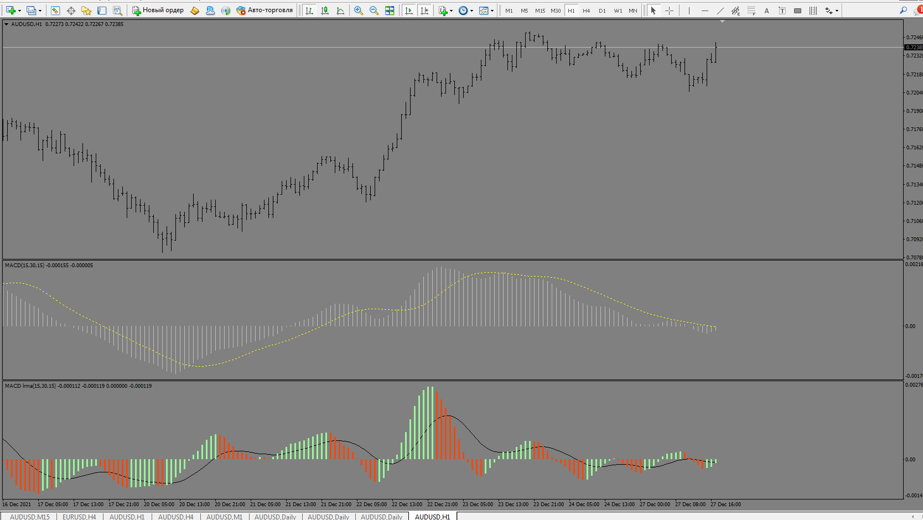This screenshot has height=520, width=923.
Task: Draw a vertical line tool
Action: [x=689, y=11]
